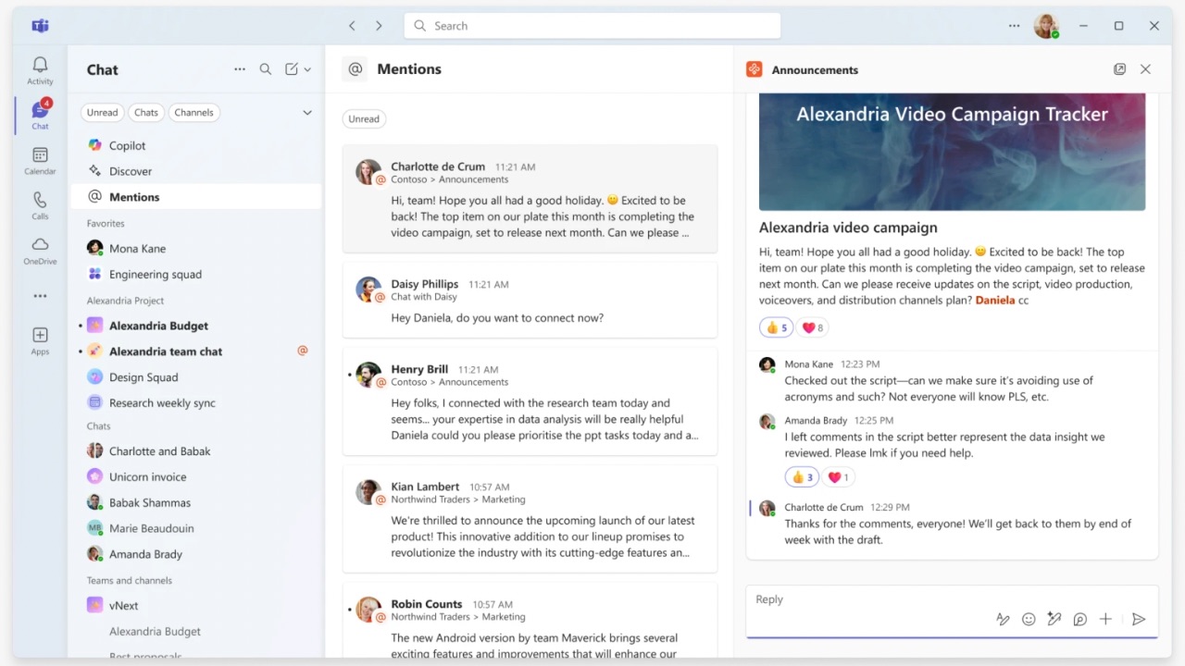Start a new chat with the compose icon
This screenshot has width=1185, height=666.
click(291, 69)
